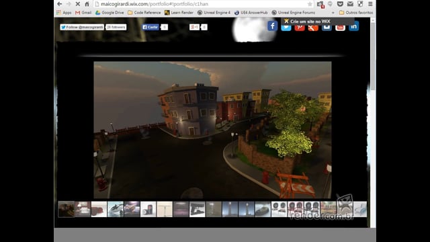Open the UE4 AnswerHub bookmark

(x=251, y=13)
